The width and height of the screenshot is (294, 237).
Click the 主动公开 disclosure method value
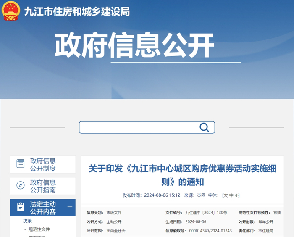coord(114,222)
